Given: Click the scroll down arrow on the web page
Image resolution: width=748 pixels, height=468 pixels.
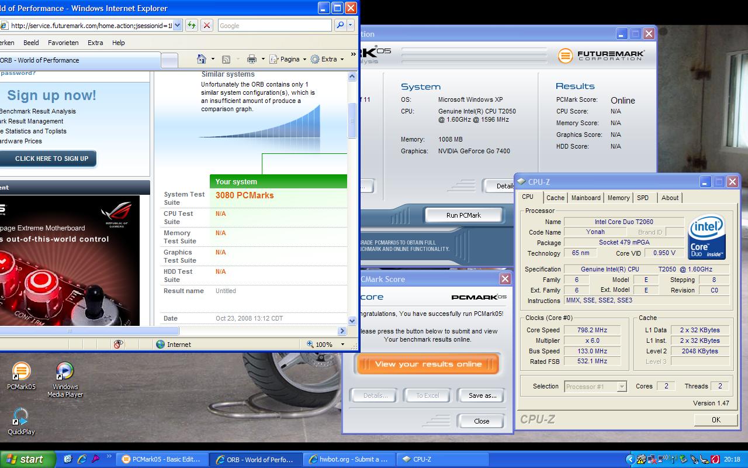Looking at the screenshot, I should [x=352, y=321].
